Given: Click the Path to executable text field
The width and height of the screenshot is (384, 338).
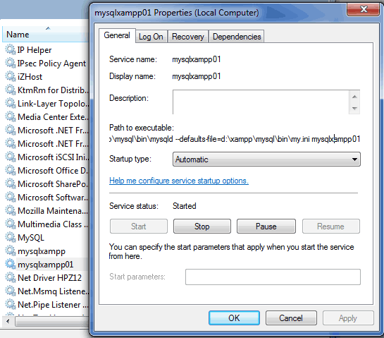Looking at the screenshot, I should [x=235, y=139].
